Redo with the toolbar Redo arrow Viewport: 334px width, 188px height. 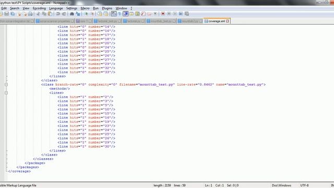(x=64, y=14)
